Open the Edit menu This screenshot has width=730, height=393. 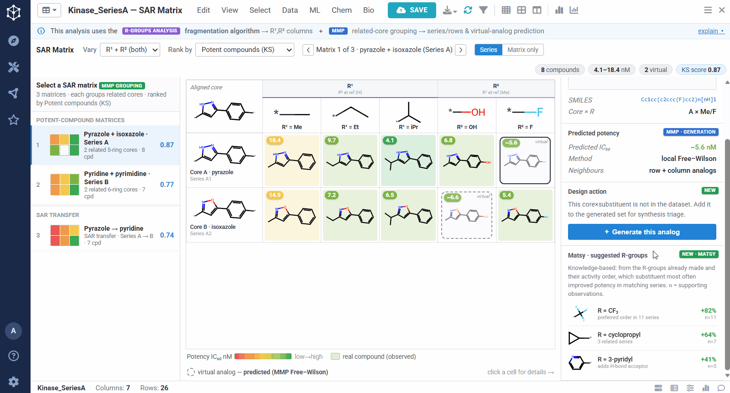coord(203,10)
